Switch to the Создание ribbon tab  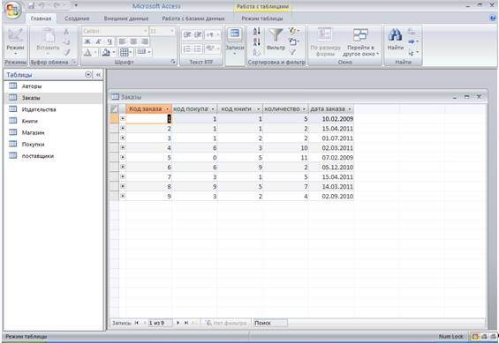tap(77, 19)
